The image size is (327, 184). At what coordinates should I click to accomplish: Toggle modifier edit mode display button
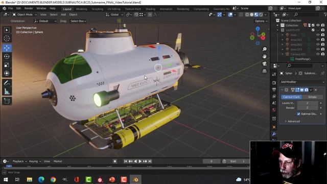297,90
